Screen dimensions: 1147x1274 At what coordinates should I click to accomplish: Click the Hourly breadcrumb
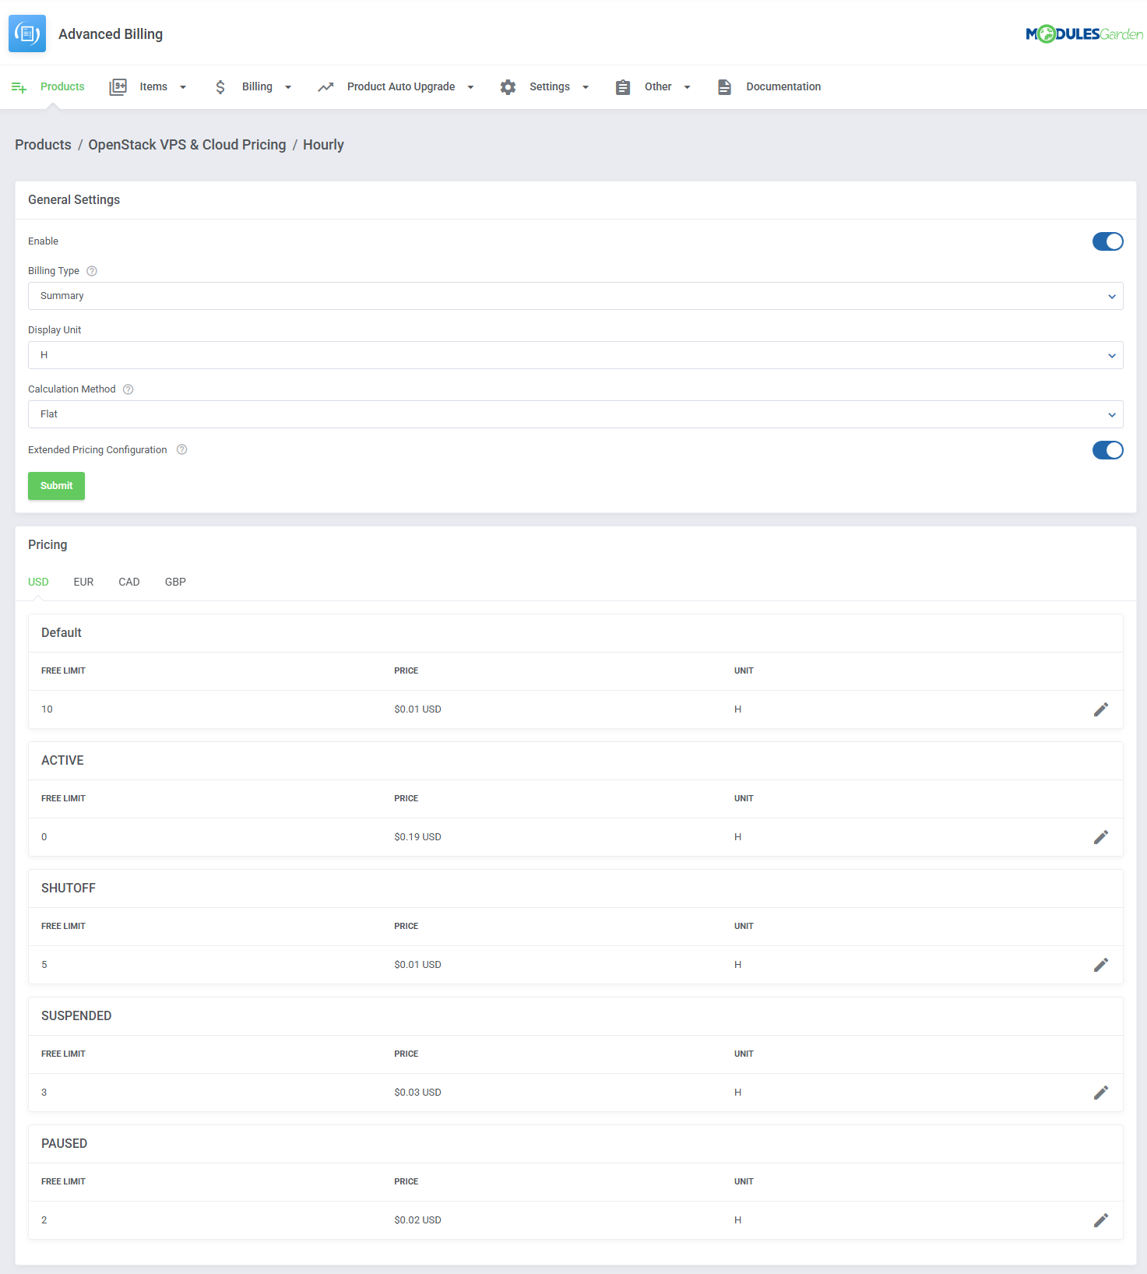click(x=323, y=145)
